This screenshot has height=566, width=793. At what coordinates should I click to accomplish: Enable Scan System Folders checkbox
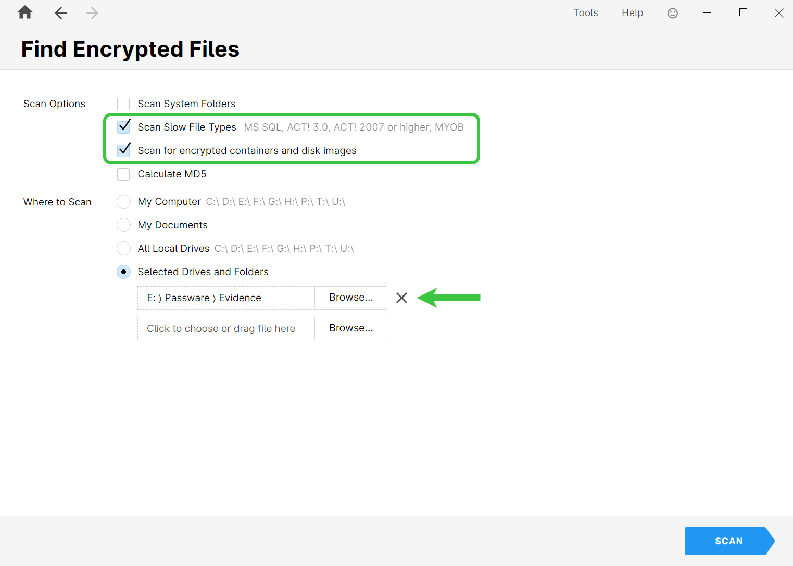point(123,104)
